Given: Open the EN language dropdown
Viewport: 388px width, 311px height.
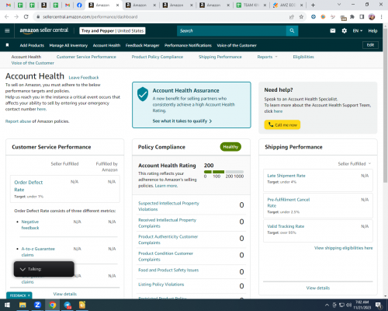Looking at the screenshot, I should [358, 30].
